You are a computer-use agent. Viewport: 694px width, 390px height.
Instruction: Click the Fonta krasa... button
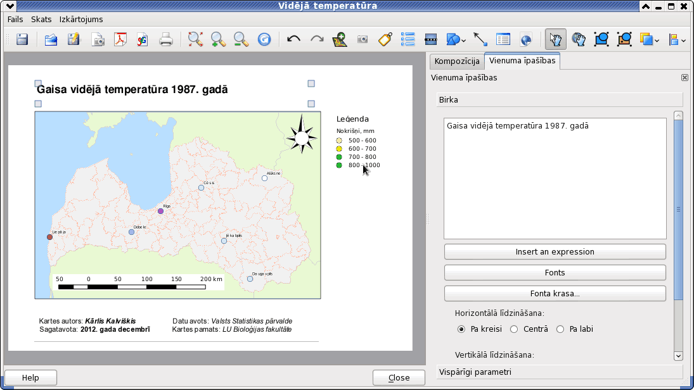[555, 293]
